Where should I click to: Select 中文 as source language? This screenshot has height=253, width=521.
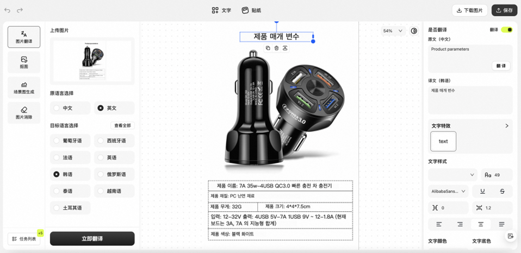(x=70, y=108)
